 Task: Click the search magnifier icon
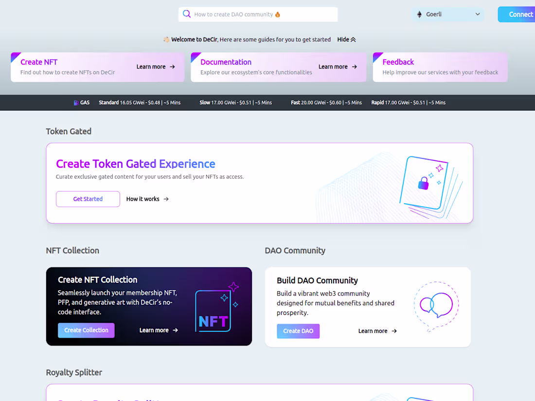[x=187, y=14]
